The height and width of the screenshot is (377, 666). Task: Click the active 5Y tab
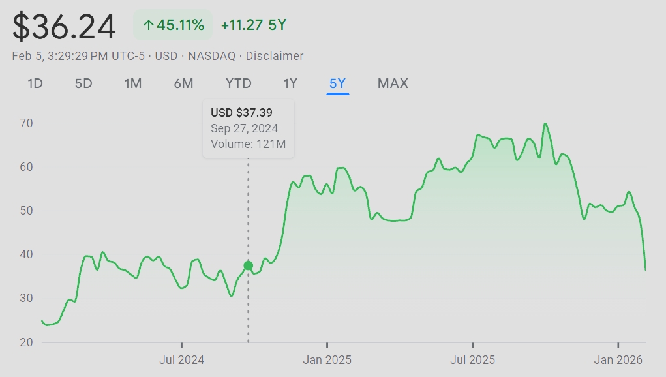[x=337, y=83]
